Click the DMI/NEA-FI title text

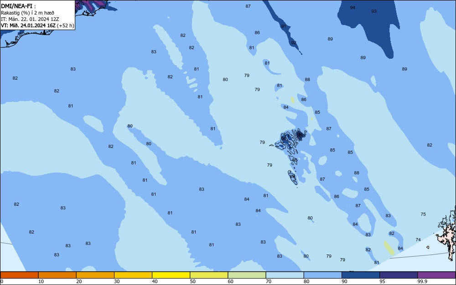point(17,6)
